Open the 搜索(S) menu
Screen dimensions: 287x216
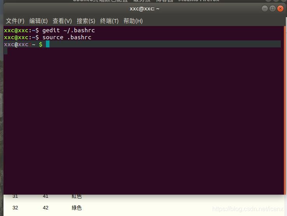coord(86,21)
